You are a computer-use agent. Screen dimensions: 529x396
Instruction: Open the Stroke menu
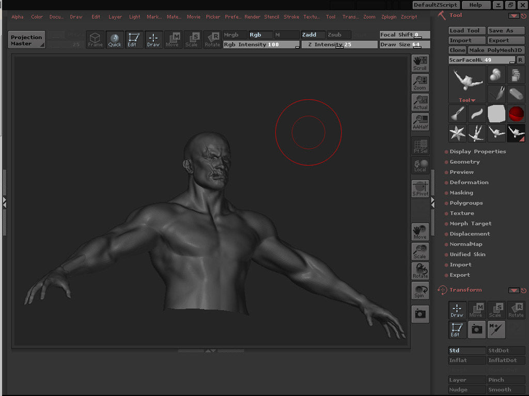(x=291, y=17)
